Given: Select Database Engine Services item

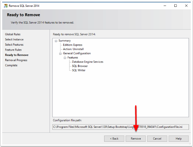Looking at the screenshot, I should click(x=88, y=62).
